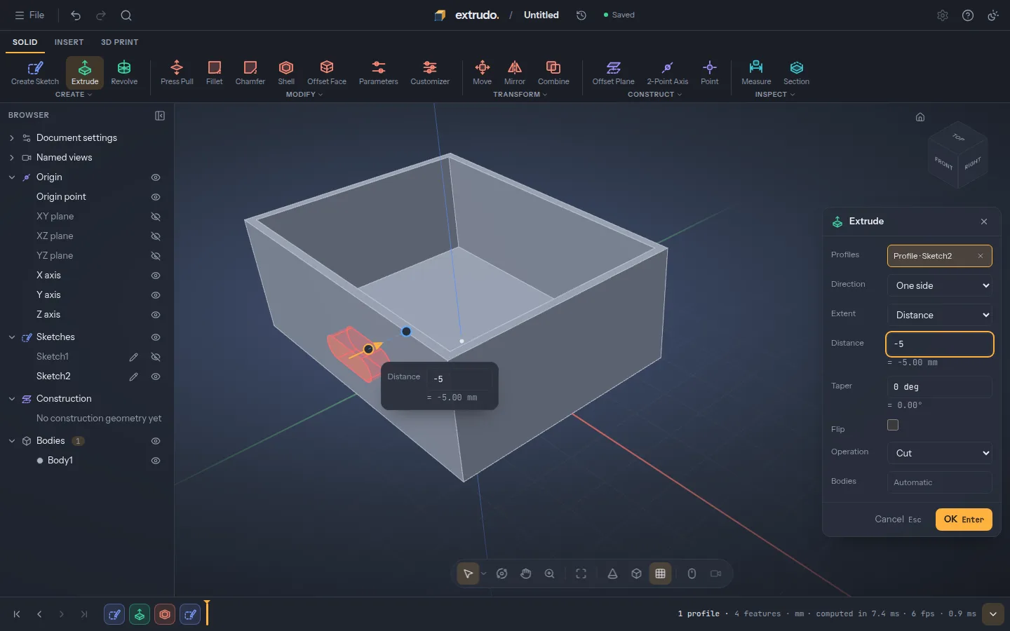Viewport: 1010px width, 631px height.
Task: Check the Flip checkbox
Action: (893, 425)
